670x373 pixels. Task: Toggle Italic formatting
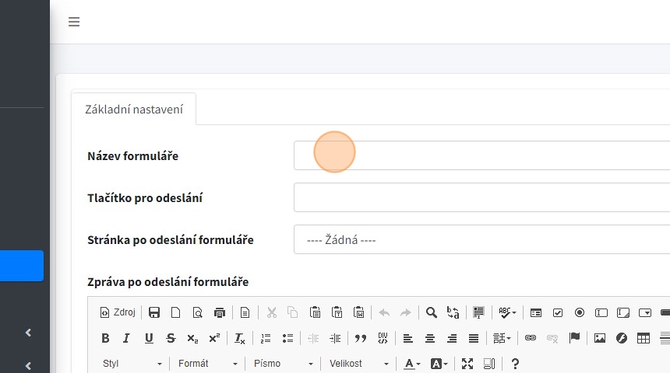point(126,338)
